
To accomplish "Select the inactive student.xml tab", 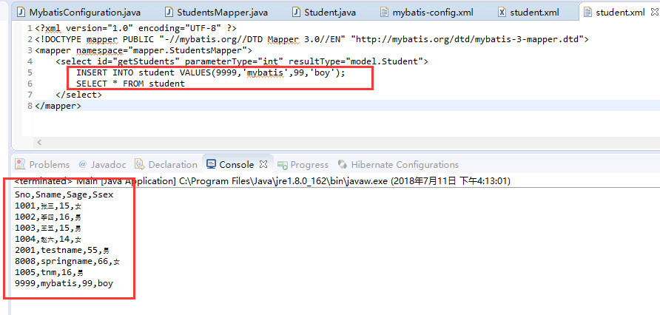I will [534, 13].
